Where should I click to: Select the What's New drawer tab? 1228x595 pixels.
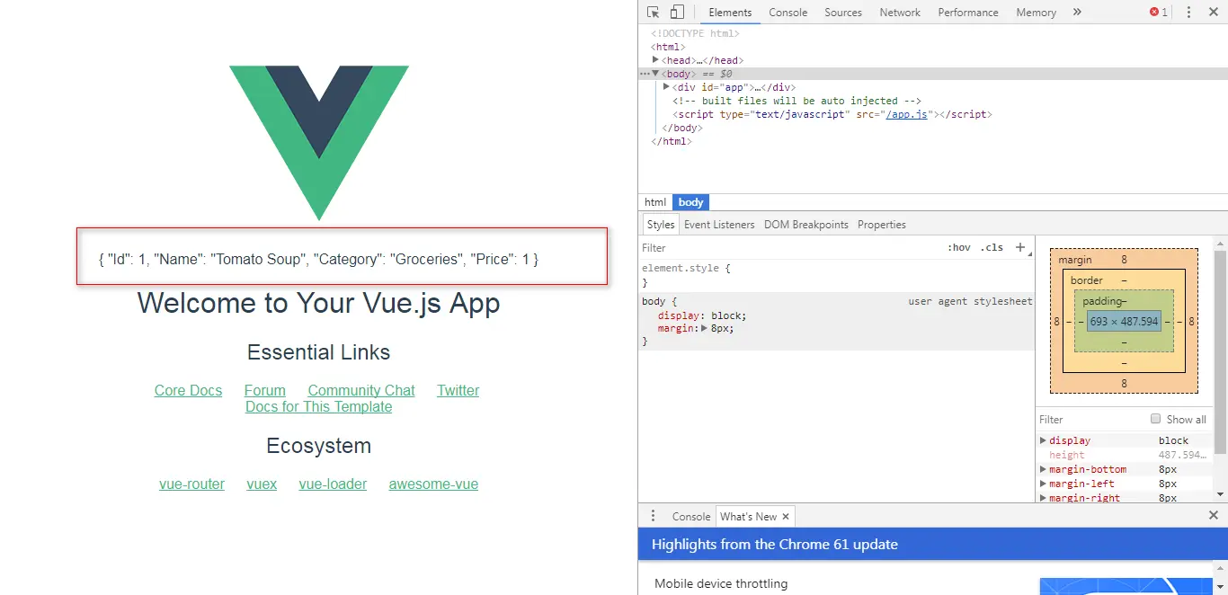[748, 517]
